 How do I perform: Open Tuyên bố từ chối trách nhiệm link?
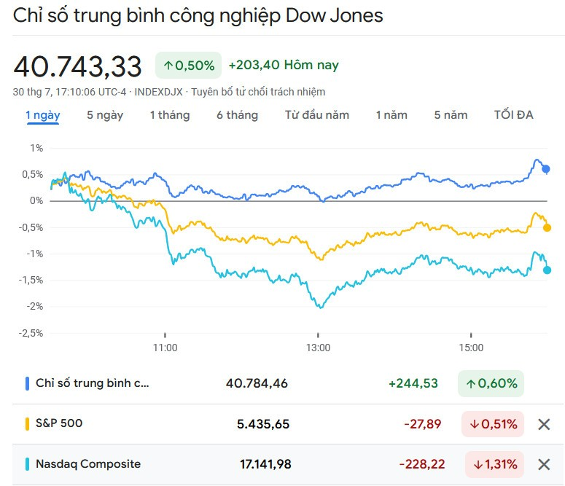pyautogui.click(x=258, y=92)
